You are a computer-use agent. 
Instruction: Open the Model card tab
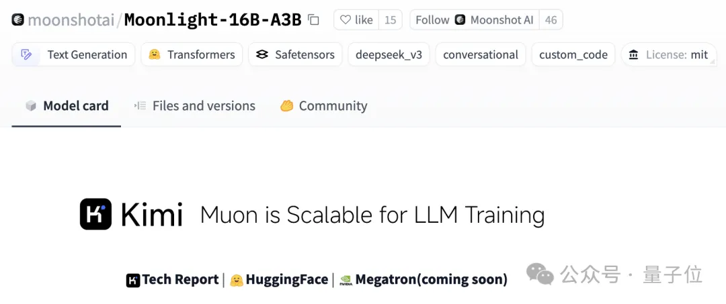click(67, 106)
